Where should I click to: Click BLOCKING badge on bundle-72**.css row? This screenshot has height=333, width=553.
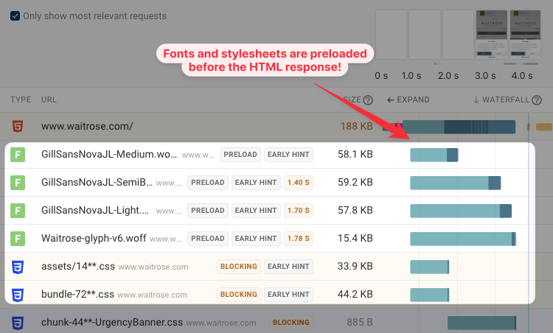pyautogui.click(x=238, y=295)
